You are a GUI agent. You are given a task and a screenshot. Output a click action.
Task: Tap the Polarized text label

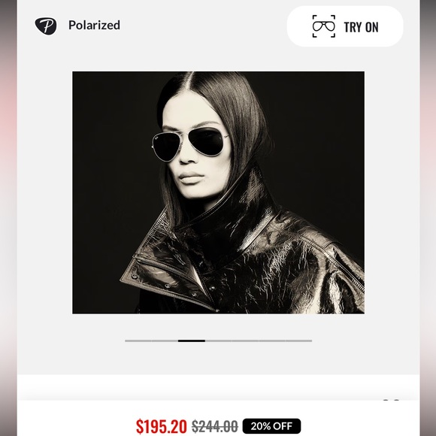(x=94, y=25)
